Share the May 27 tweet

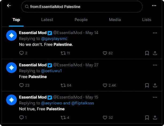click(155, 86)
